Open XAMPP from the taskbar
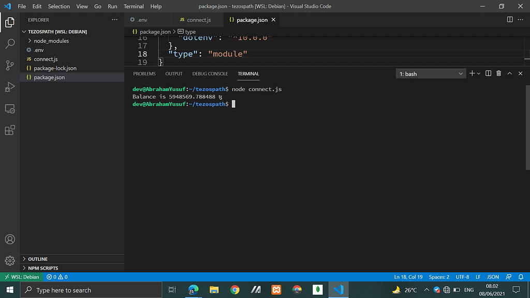Screen dimensions: 530x298 coord(276,290)
